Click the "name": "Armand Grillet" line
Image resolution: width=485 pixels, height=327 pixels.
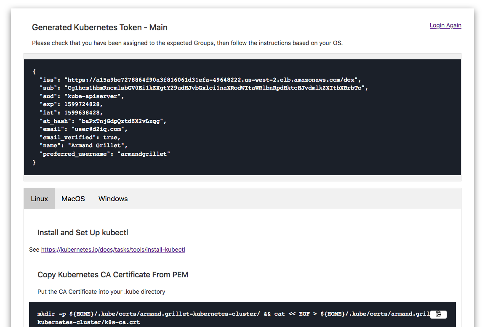click(83, 146)
